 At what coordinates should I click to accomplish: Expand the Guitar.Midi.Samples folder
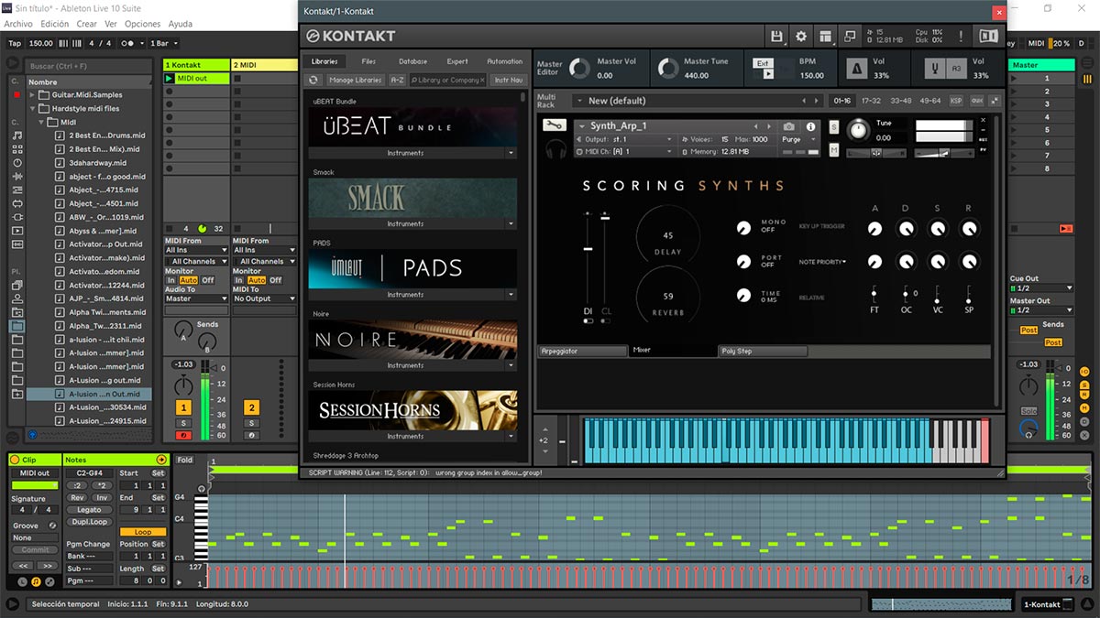coord(32,95)
